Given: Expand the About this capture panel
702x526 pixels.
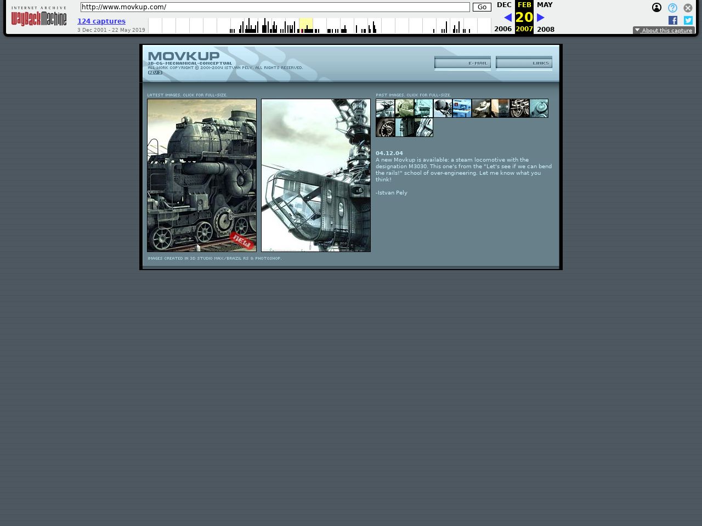Looking at the screenshot, I should [664, 30].
